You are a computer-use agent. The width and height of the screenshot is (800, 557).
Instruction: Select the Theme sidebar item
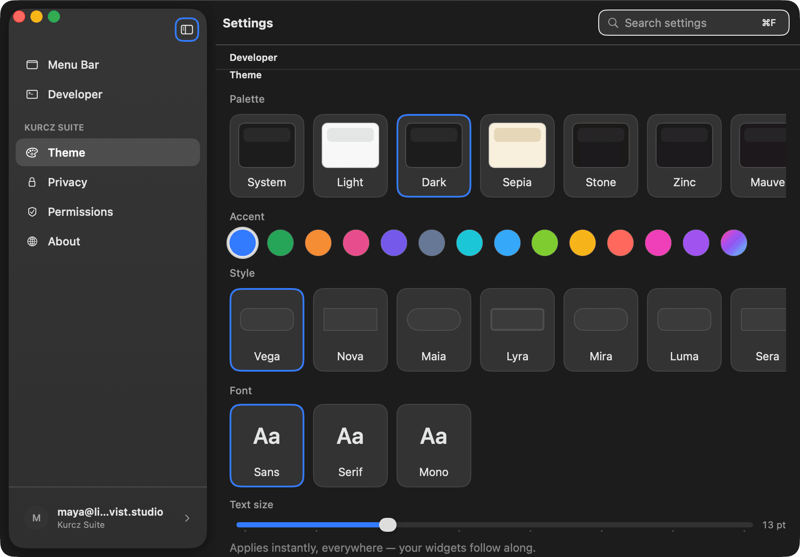(x=108, y=153)
